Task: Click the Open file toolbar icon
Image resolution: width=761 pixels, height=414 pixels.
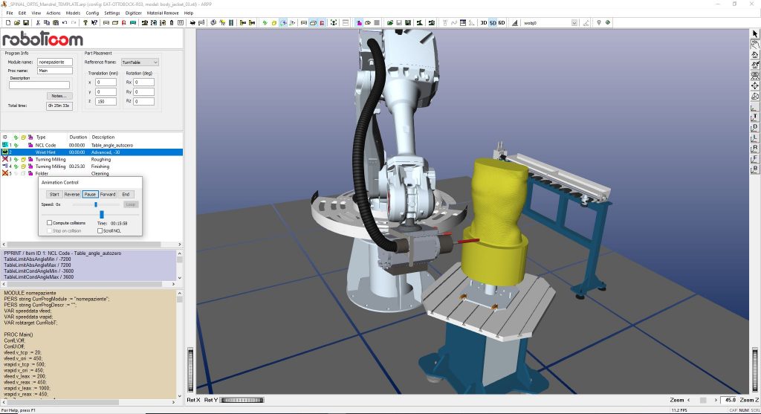Action: 16,23
